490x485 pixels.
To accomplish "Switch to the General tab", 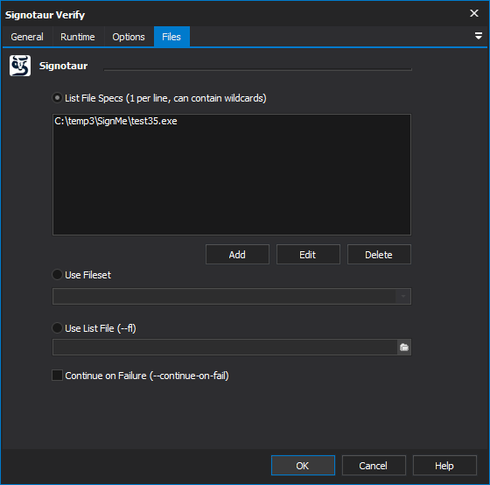I will click(27, 37).
